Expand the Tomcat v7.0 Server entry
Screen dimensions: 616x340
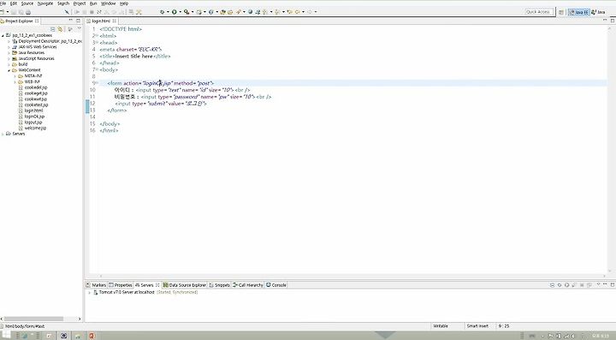[89, 292]
